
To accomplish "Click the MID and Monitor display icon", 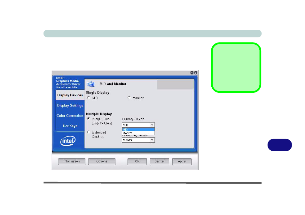I will [x=91, y=84].
